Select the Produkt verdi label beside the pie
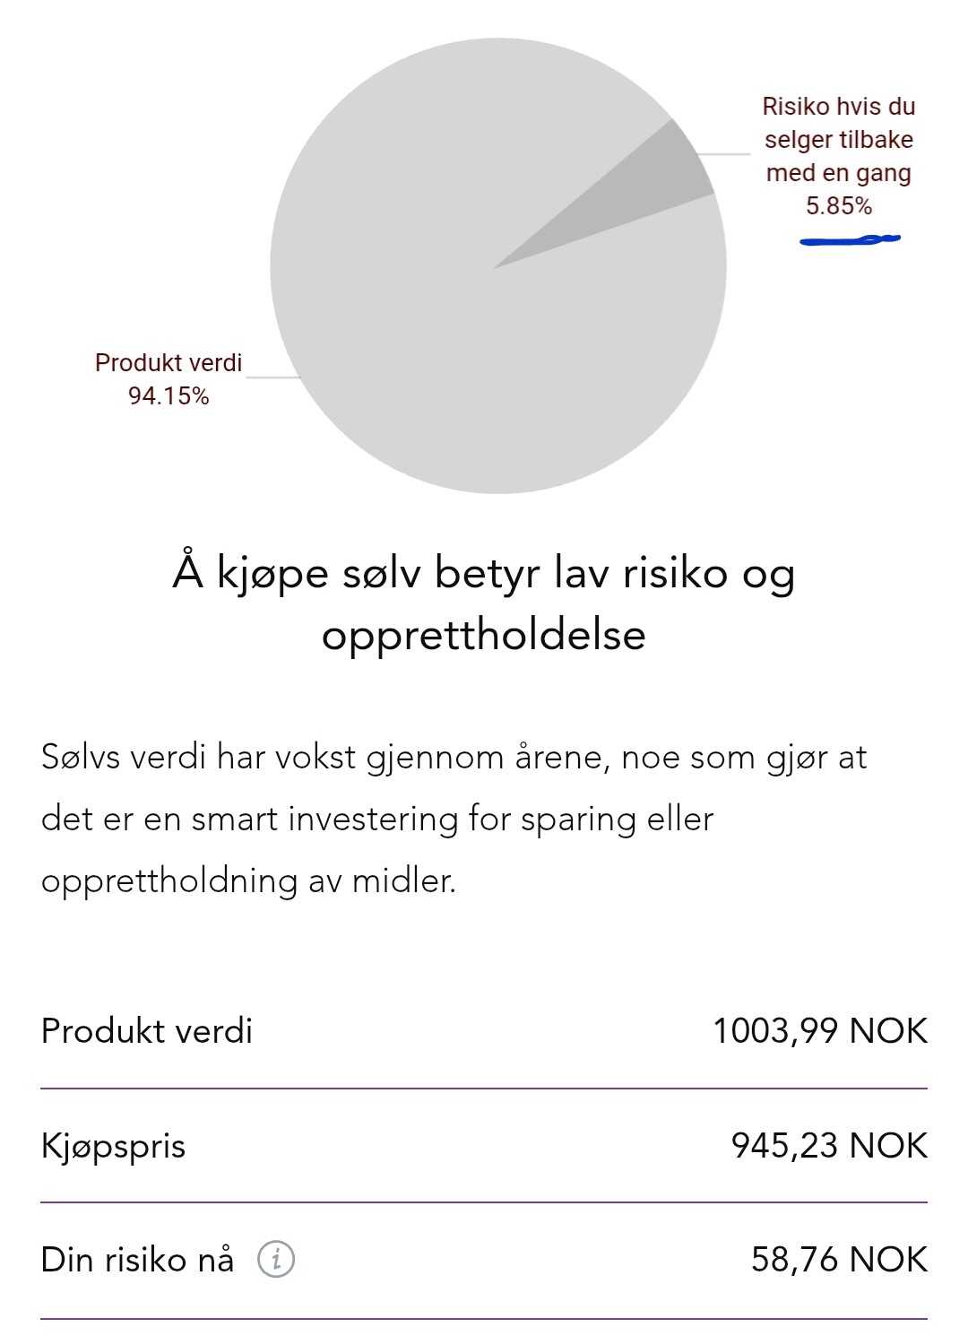The height and width of the screenshot is (1336, 968). 169,362
